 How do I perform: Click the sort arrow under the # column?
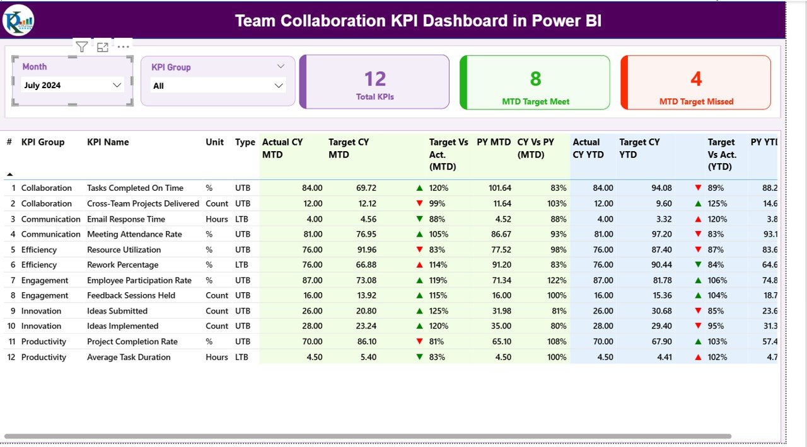pos(9,174)
